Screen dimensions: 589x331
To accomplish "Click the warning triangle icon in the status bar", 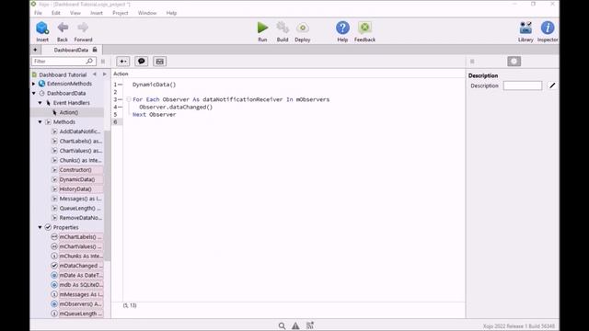I will tap(295, 325).
